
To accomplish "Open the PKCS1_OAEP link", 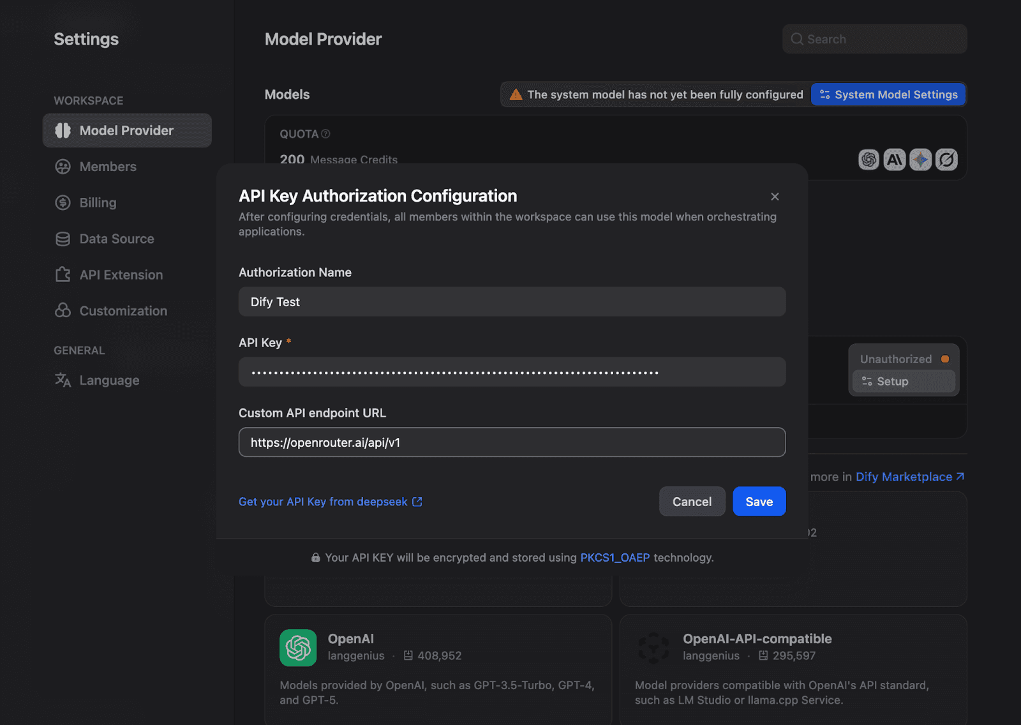I will [x=615, y=558].
